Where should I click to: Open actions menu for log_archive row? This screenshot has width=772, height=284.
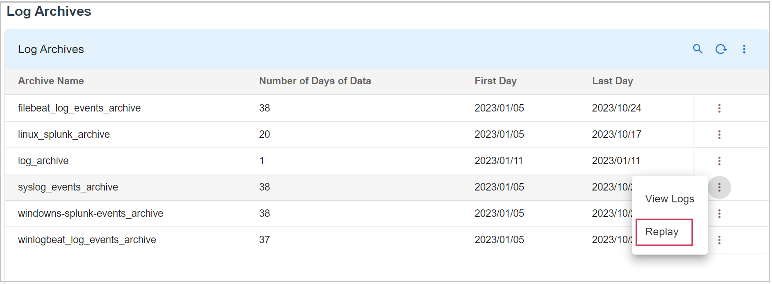click(719, 161)
